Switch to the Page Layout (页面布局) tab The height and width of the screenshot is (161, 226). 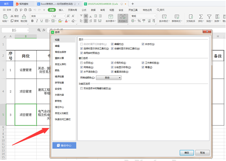pos(72,10)
